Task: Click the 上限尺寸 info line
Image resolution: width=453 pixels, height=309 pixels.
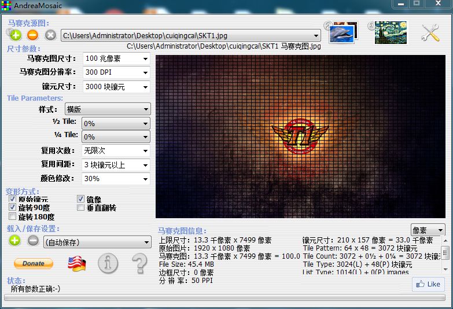Action: pos(215,240)
